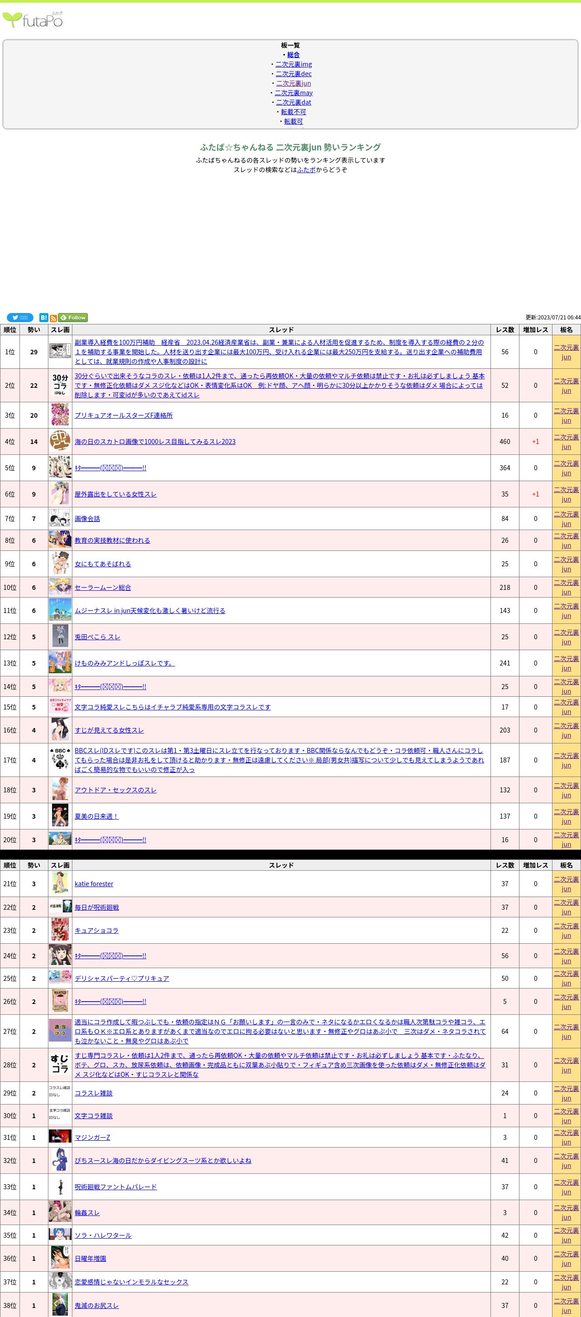The image size is (581, 1317).
Task: Open the 日曜年増園 thread
Action: pos(90,1258)
